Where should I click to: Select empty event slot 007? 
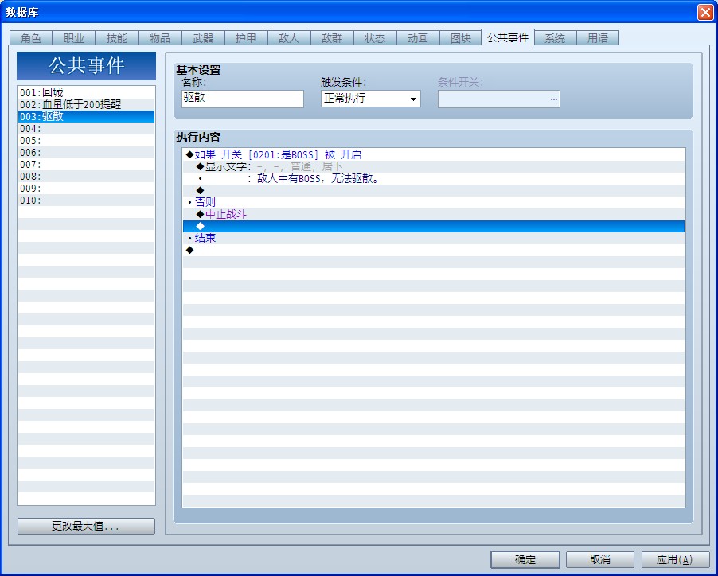pos(86,164)
